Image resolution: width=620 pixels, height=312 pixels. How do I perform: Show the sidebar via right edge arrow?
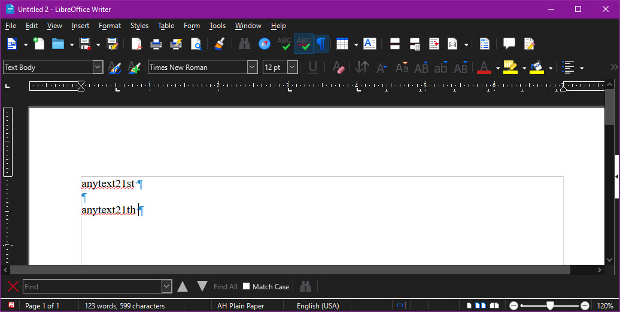(617, 176)
